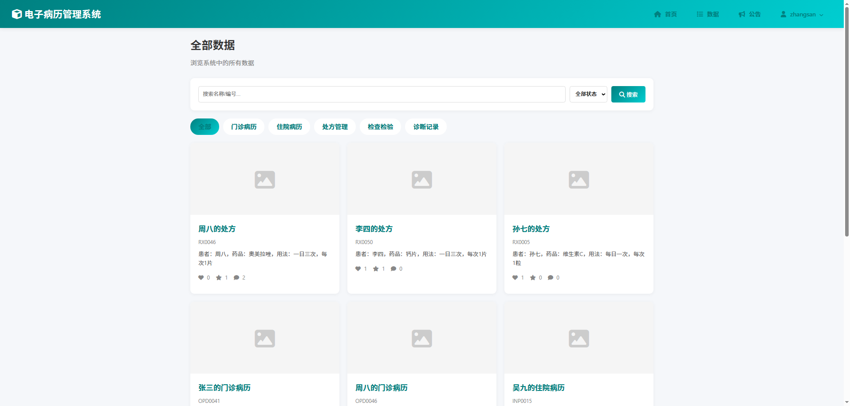Expand the zhangsan account dropdown chevron
This screenshot has width=850, height=406.
tap(821, 15)
